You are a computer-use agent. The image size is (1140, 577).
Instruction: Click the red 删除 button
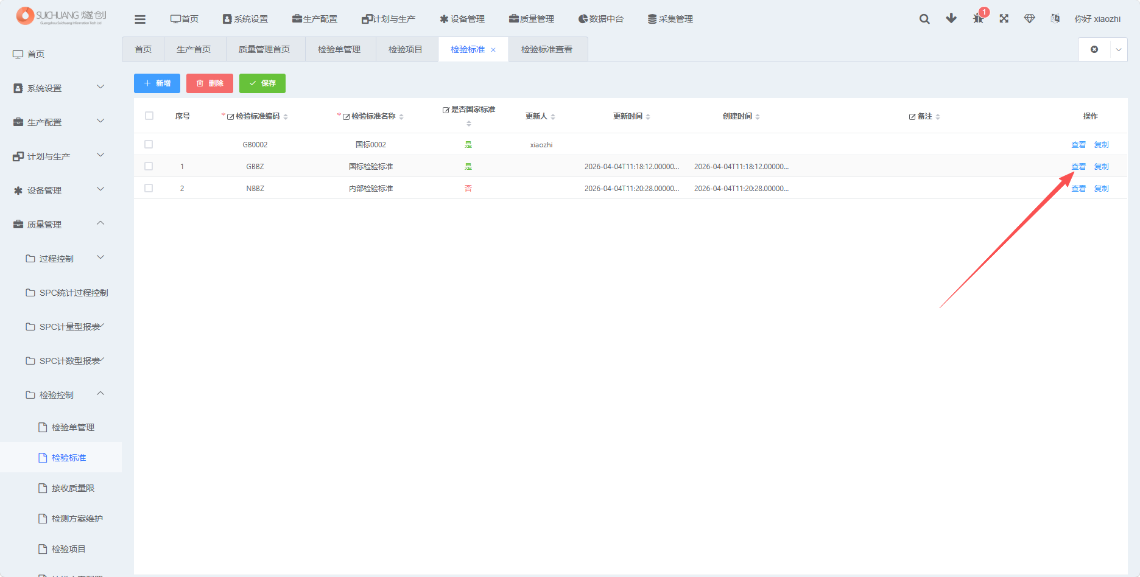click(x=209, y=83)
